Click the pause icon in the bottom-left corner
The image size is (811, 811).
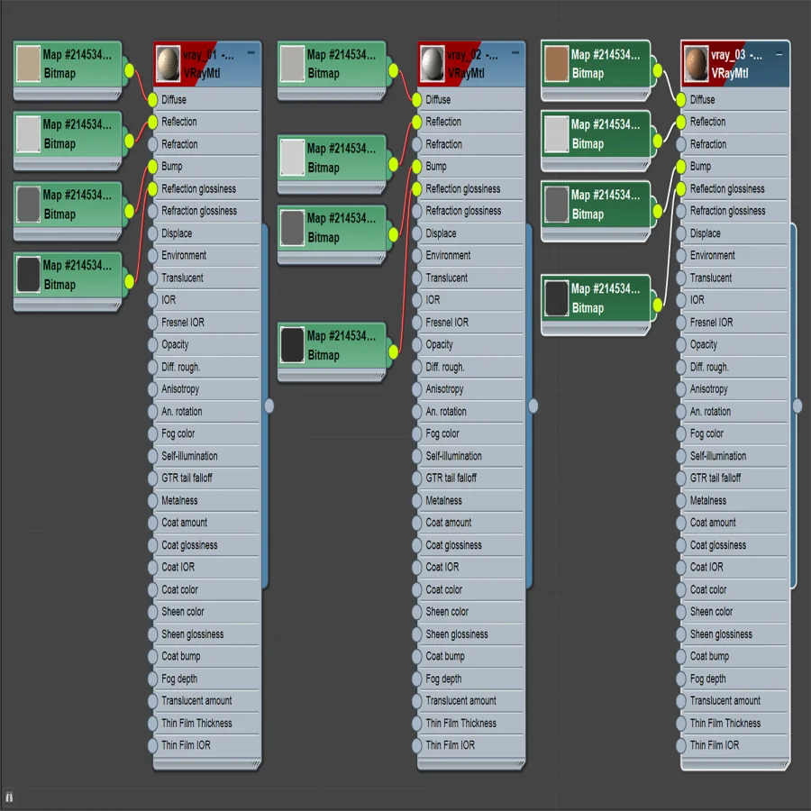[x=9, y=797]
